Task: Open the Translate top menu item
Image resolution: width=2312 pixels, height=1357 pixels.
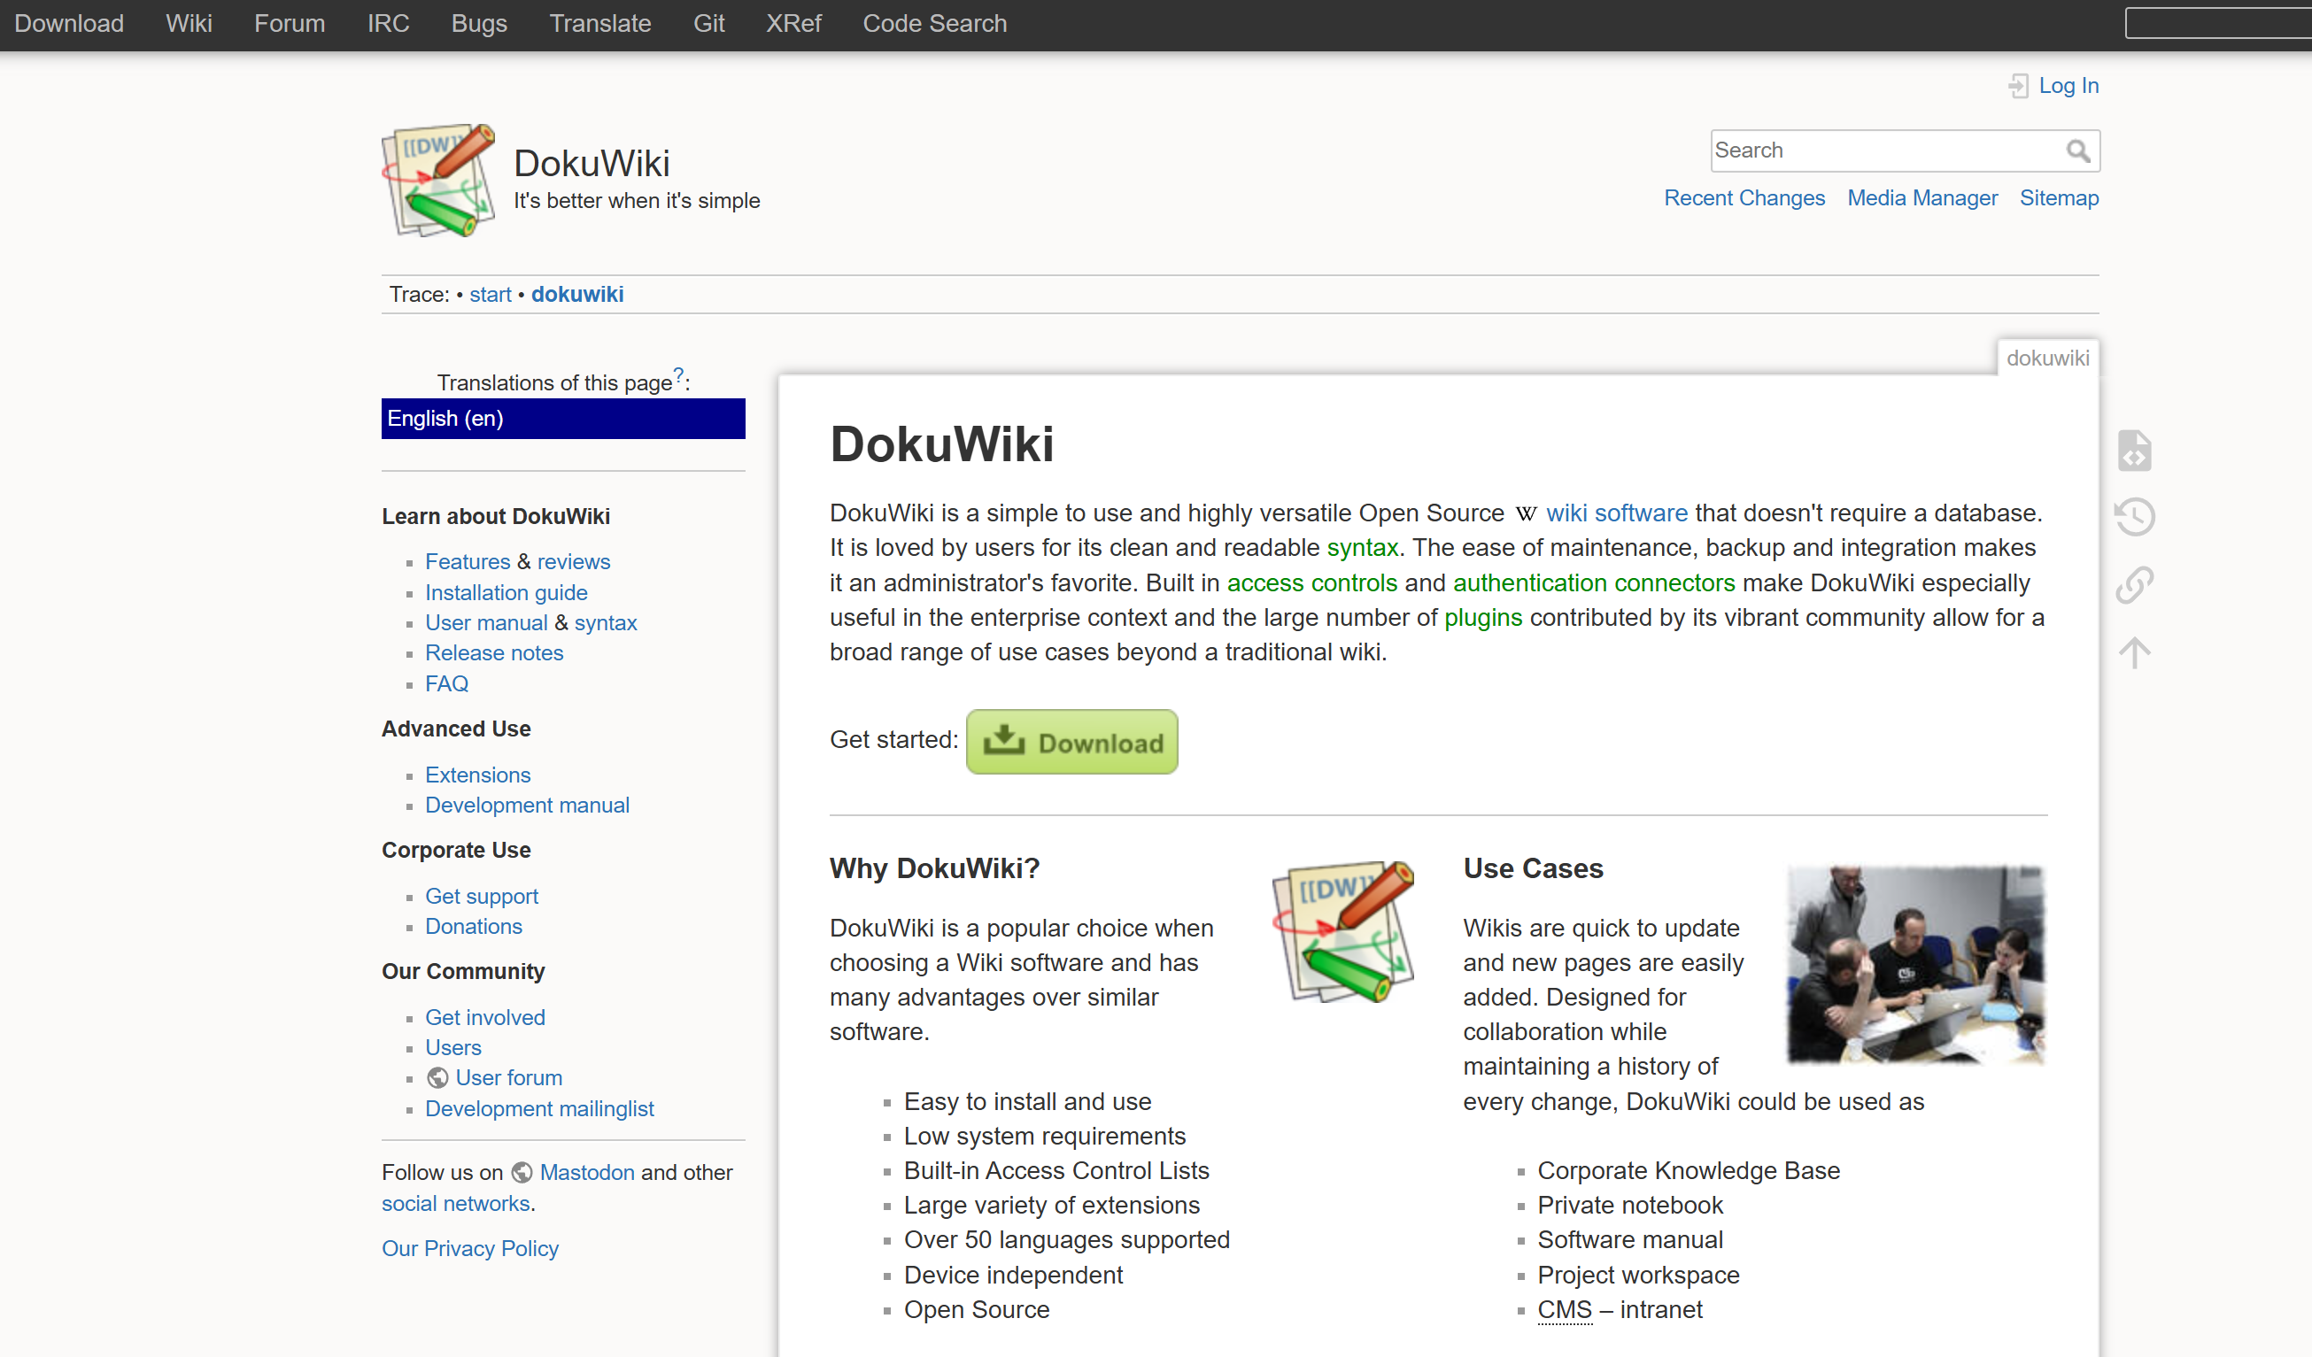Action: coord(599,24)
